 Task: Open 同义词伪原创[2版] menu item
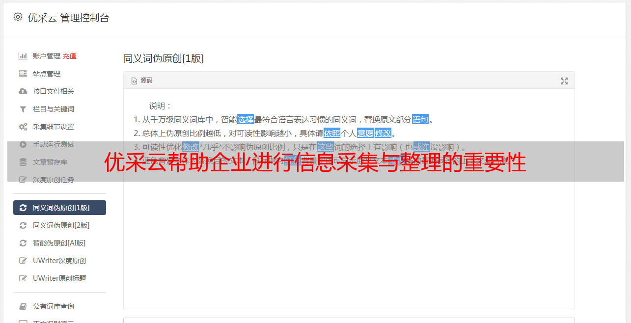point(59,225)
